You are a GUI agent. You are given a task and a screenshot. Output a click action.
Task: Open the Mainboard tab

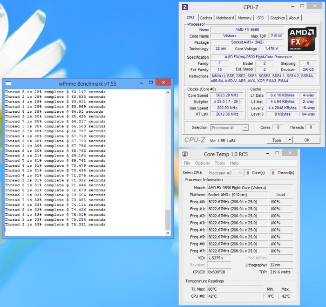click(225, 18)
